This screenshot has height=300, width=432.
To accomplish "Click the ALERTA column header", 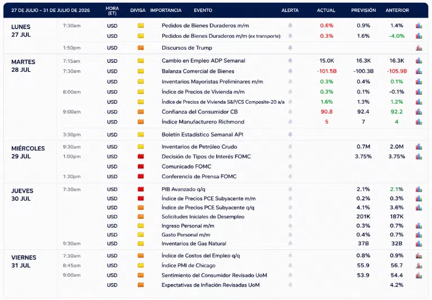I will point(290,10).
